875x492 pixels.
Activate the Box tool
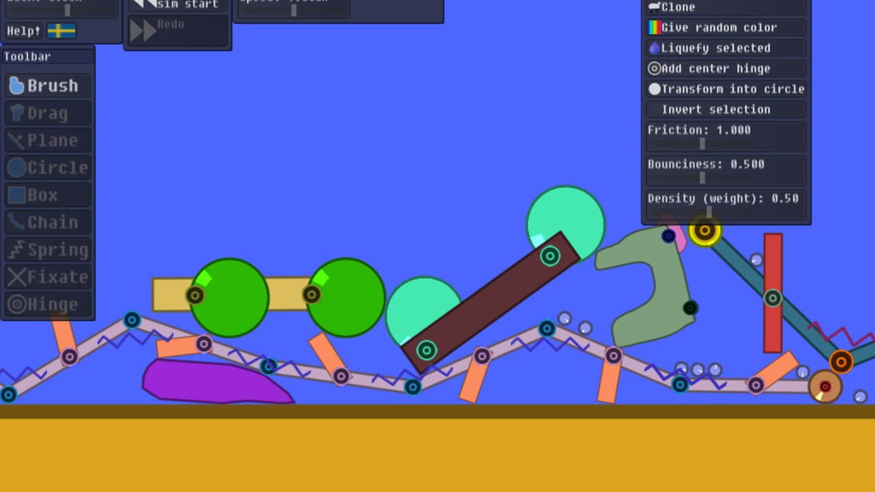pyautogui.click(x=48, y=195)
